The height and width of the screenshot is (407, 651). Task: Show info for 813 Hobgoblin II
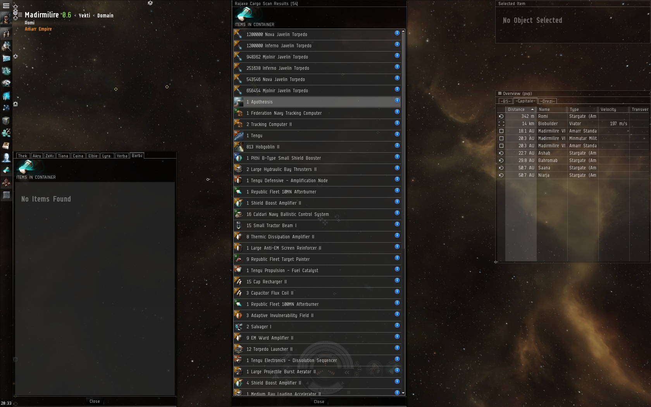coord(397,145)
